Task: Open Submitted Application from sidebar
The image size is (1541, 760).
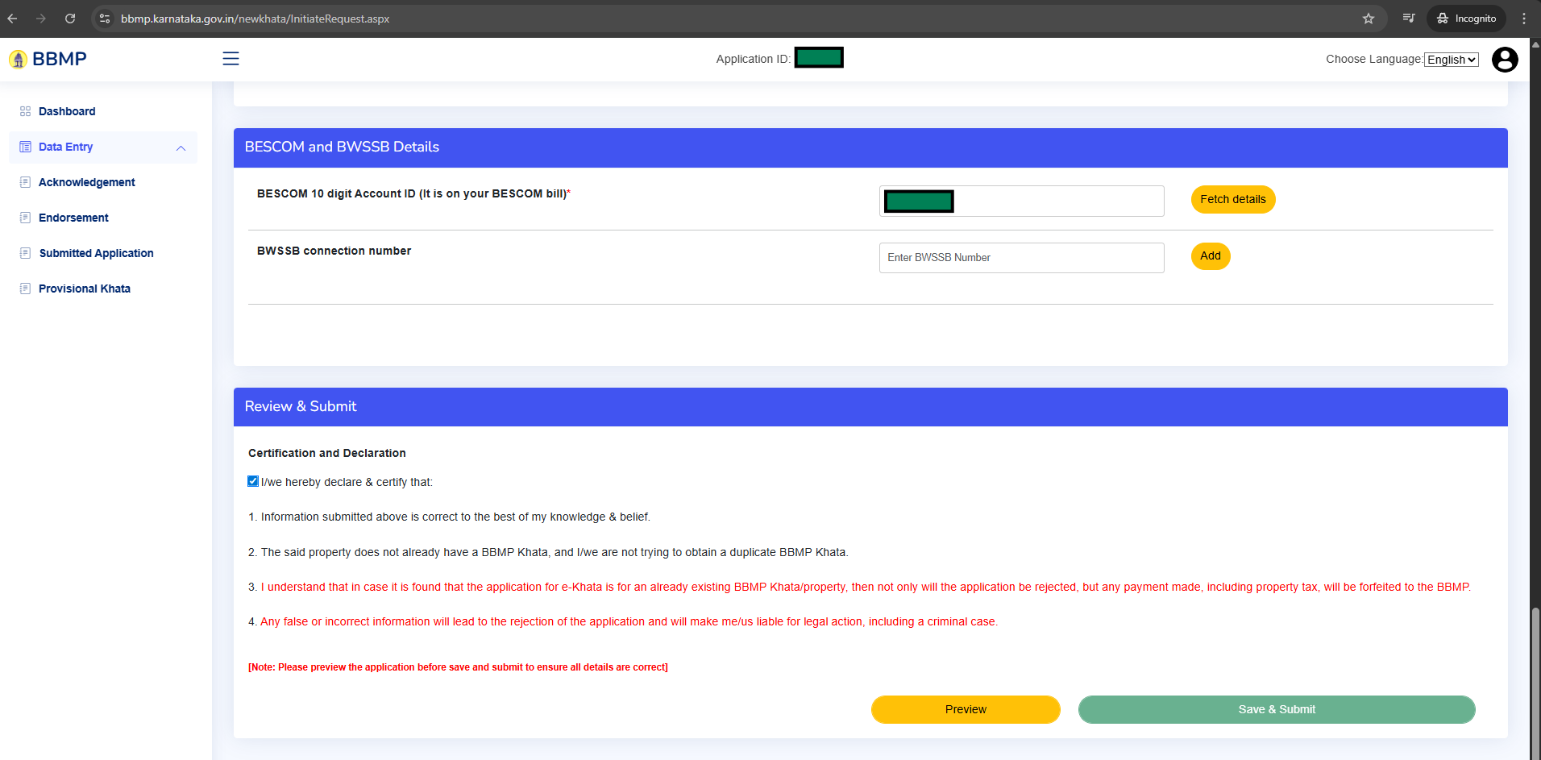Action: pyautogui.click(x=96, y=253)
